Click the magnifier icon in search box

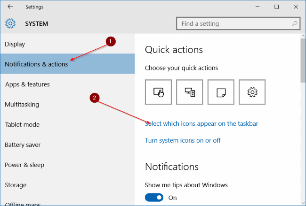(x=295, y=23)
